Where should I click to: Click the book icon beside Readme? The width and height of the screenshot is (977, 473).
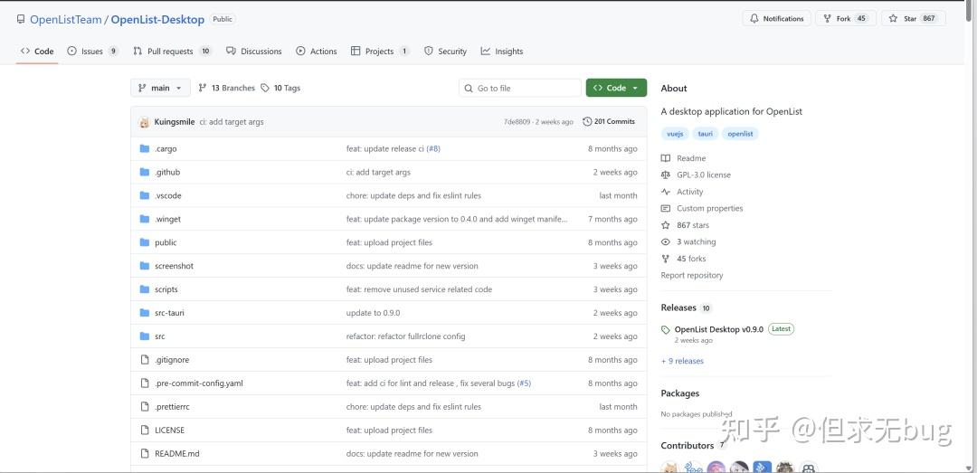pos(666,158)
